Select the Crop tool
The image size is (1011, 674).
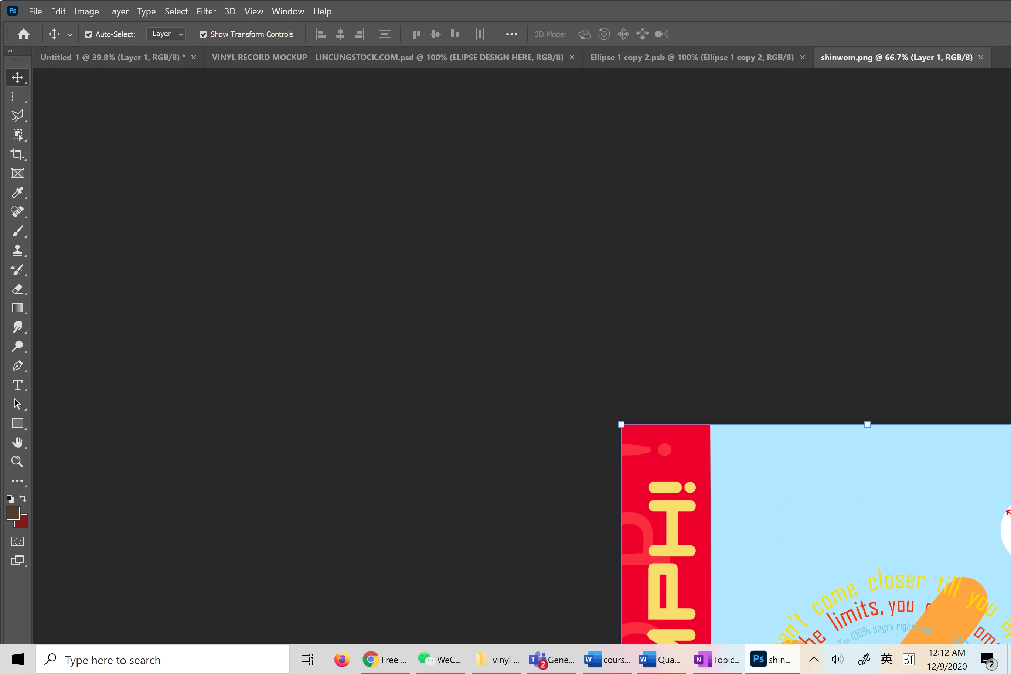point(17,154)
